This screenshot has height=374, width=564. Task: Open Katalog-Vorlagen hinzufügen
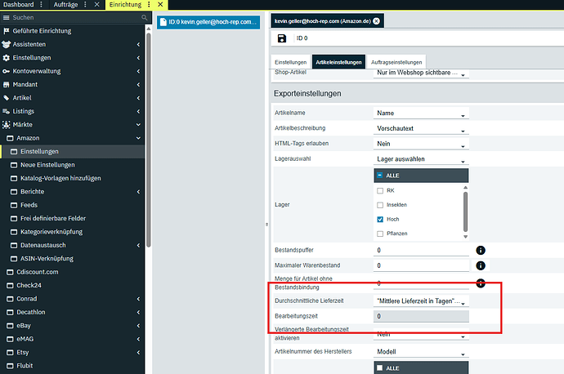coord(60,178)
